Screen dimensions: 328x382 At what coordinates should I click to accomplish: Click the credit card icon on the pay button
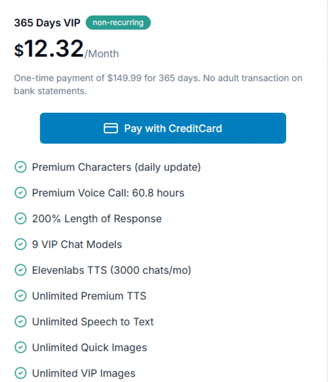(x=111, y=128)
